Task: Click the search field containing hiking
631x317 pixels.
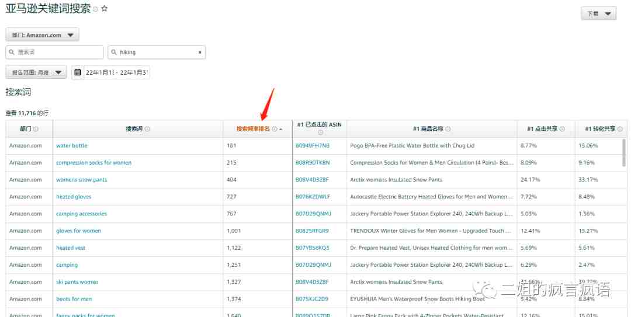Action: (157, 53)
